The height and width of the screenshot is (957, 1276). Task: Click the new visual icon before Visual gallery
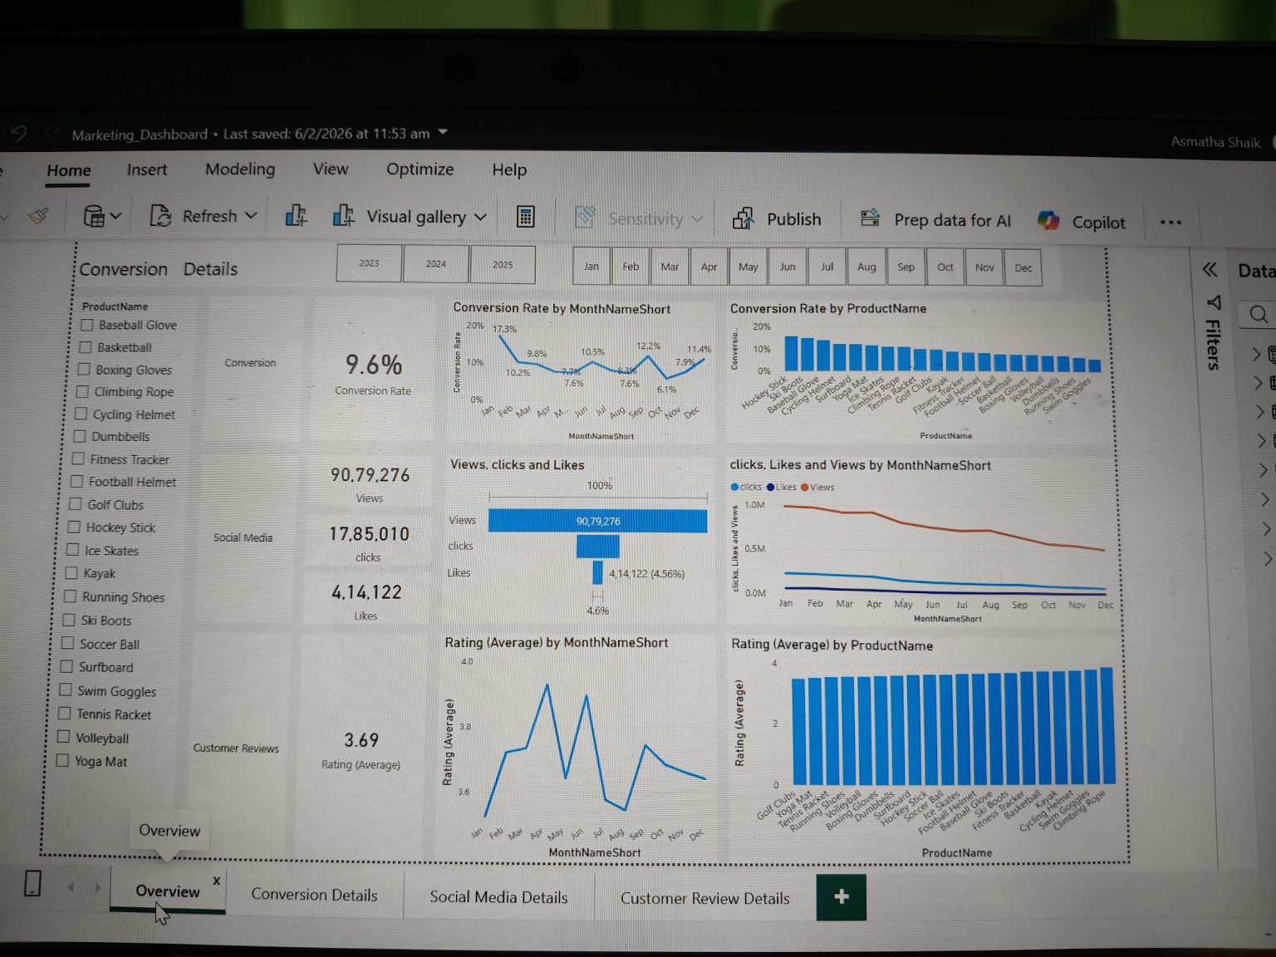pyautogui.click(x=296, y=216)
